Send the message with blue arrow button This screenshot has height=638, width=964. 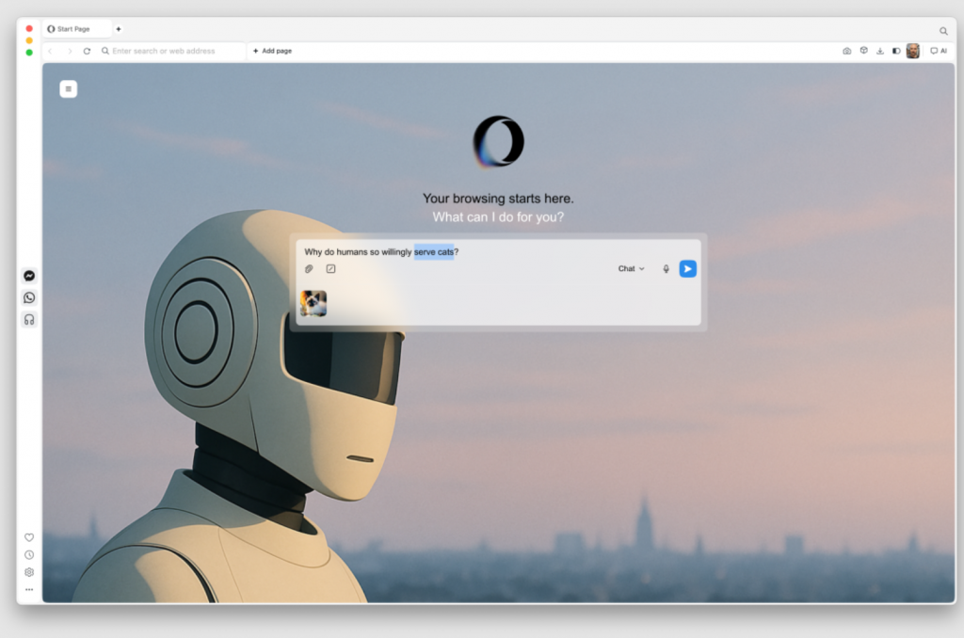(x=688, y=269)
